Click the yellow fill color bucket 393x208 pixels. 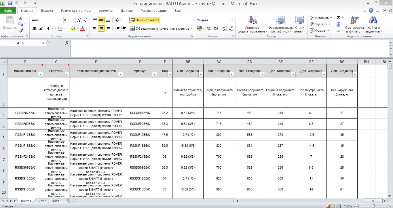click(x=73, y=28)
